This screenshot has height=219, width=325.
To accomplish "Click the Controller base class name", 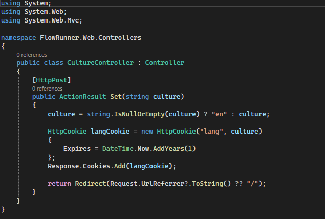I will [x=164, y=63].
